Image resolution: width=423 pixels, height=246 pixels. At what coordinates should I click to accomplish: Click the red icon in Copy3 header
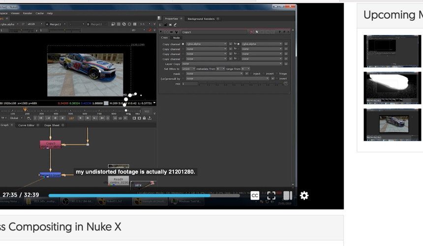point(252,32)
